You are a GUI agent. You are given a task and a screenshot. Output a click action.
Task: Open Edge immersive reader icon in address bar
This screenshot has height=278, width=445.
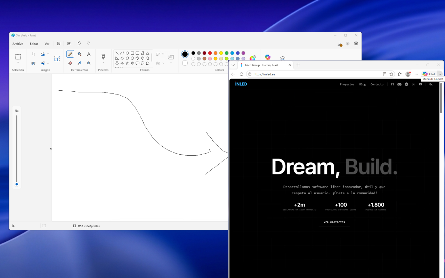[x=385, y=74]
